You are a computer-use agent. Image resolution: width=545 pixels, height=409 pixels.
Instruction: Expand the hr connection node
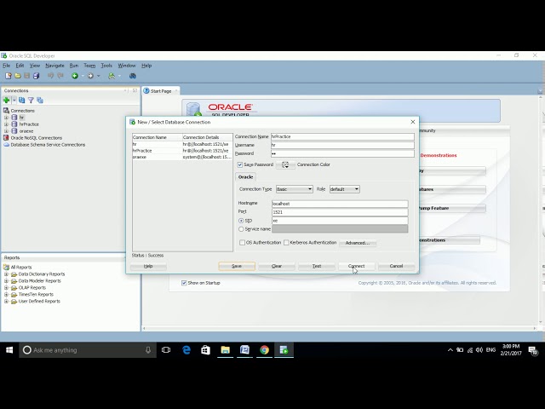[x=6, y=118]
